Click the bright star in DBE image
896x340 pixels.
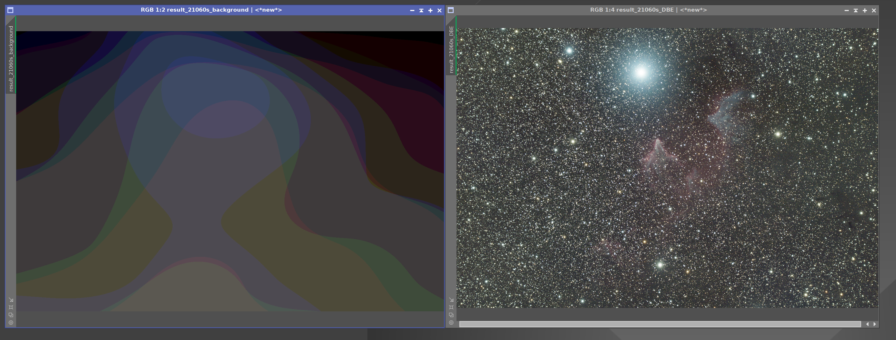pos(641,72)
